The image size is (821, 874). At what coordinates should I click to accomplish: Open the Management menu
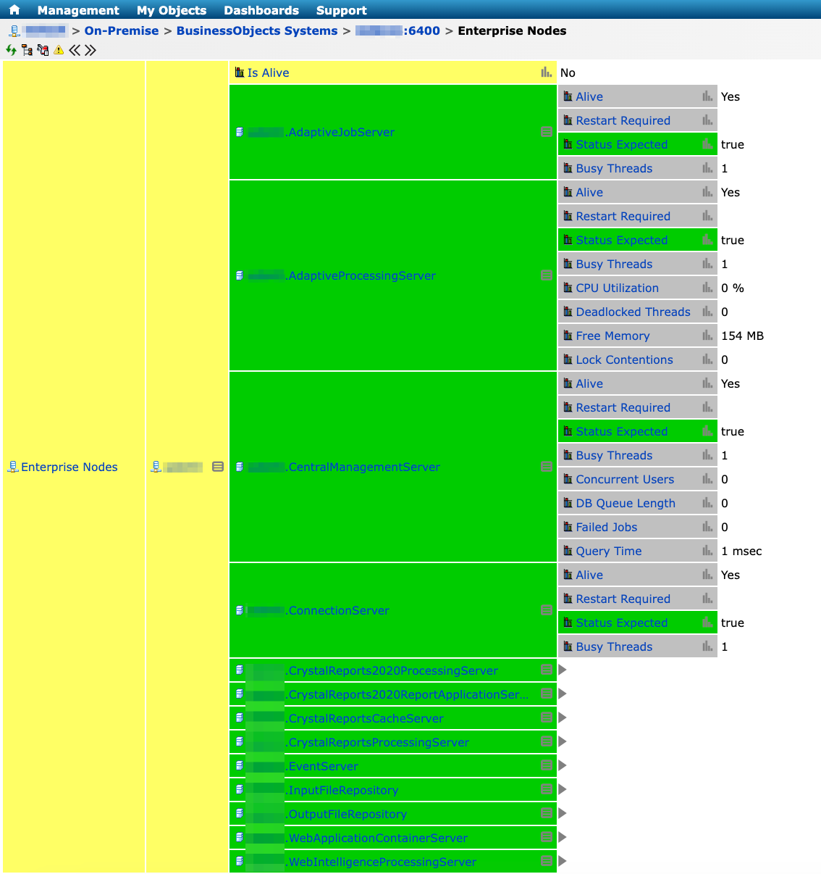click(78, 10)
